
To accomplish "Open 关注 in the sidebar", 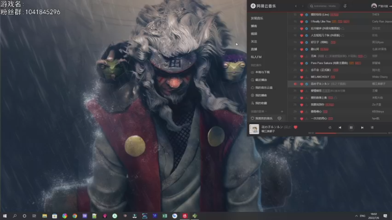I will (254, 42).
